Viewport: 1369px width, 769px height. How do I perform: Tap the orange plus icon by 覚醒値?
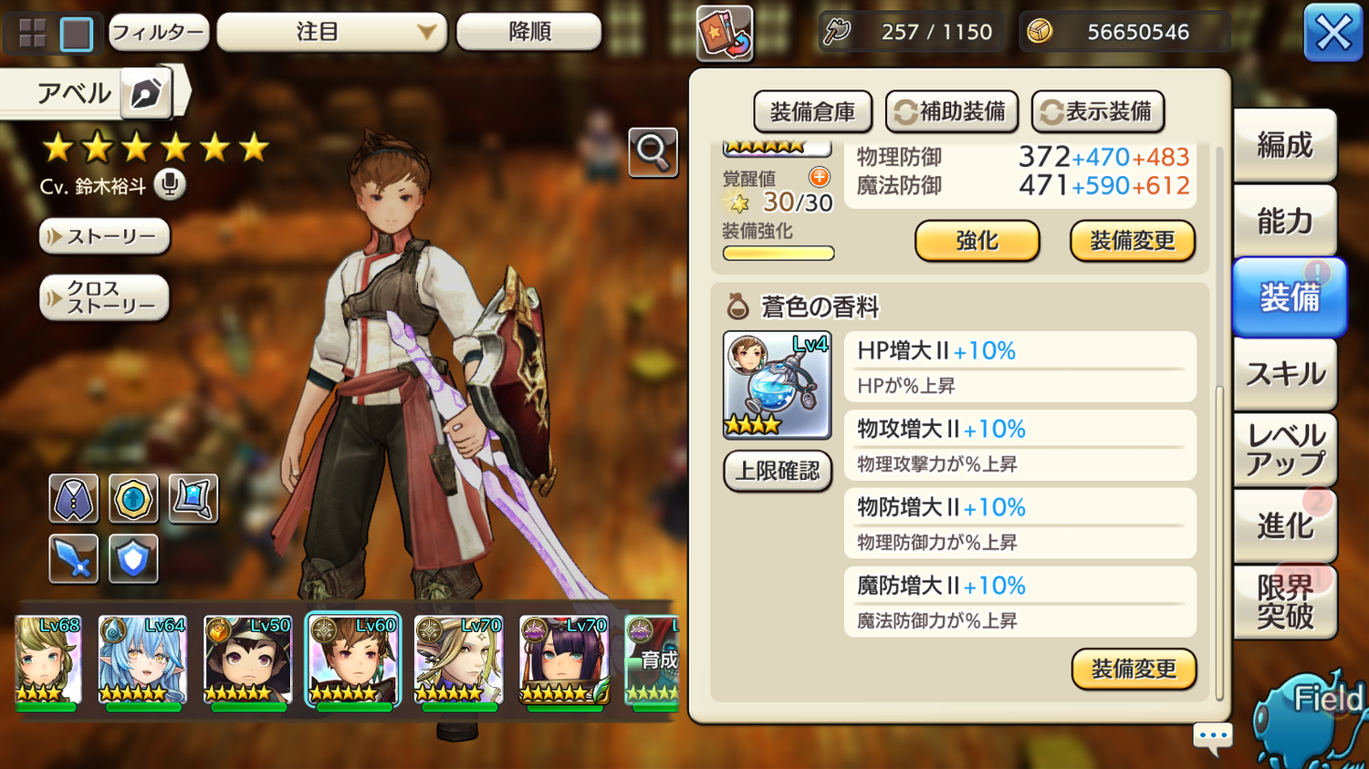coord(820,177)
